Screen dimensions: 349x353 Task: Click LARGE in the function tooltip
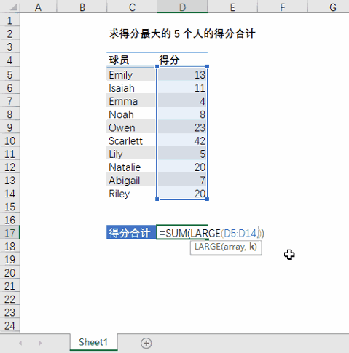pyautogui.click(x=207, y=247)
